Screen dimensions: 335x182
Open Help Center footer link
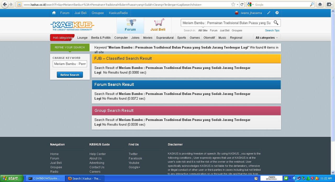pyautogui.click(x=98, y=154)
